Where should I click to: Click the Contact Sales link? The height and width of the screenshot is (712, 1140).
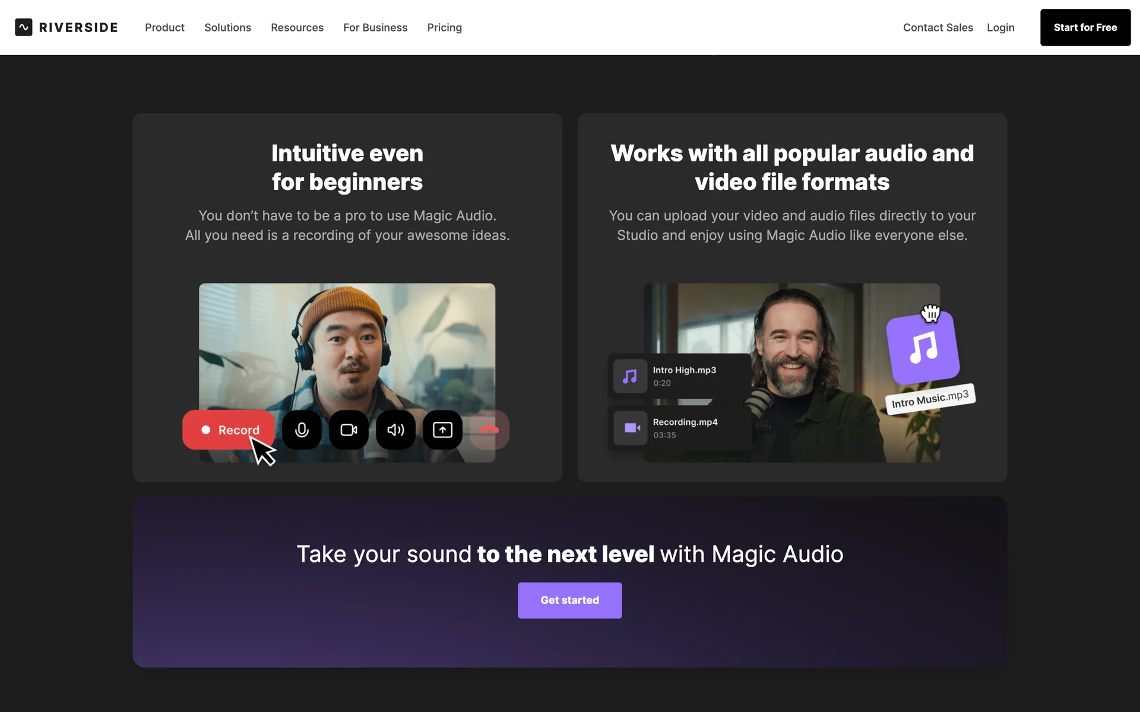[938, 27]
